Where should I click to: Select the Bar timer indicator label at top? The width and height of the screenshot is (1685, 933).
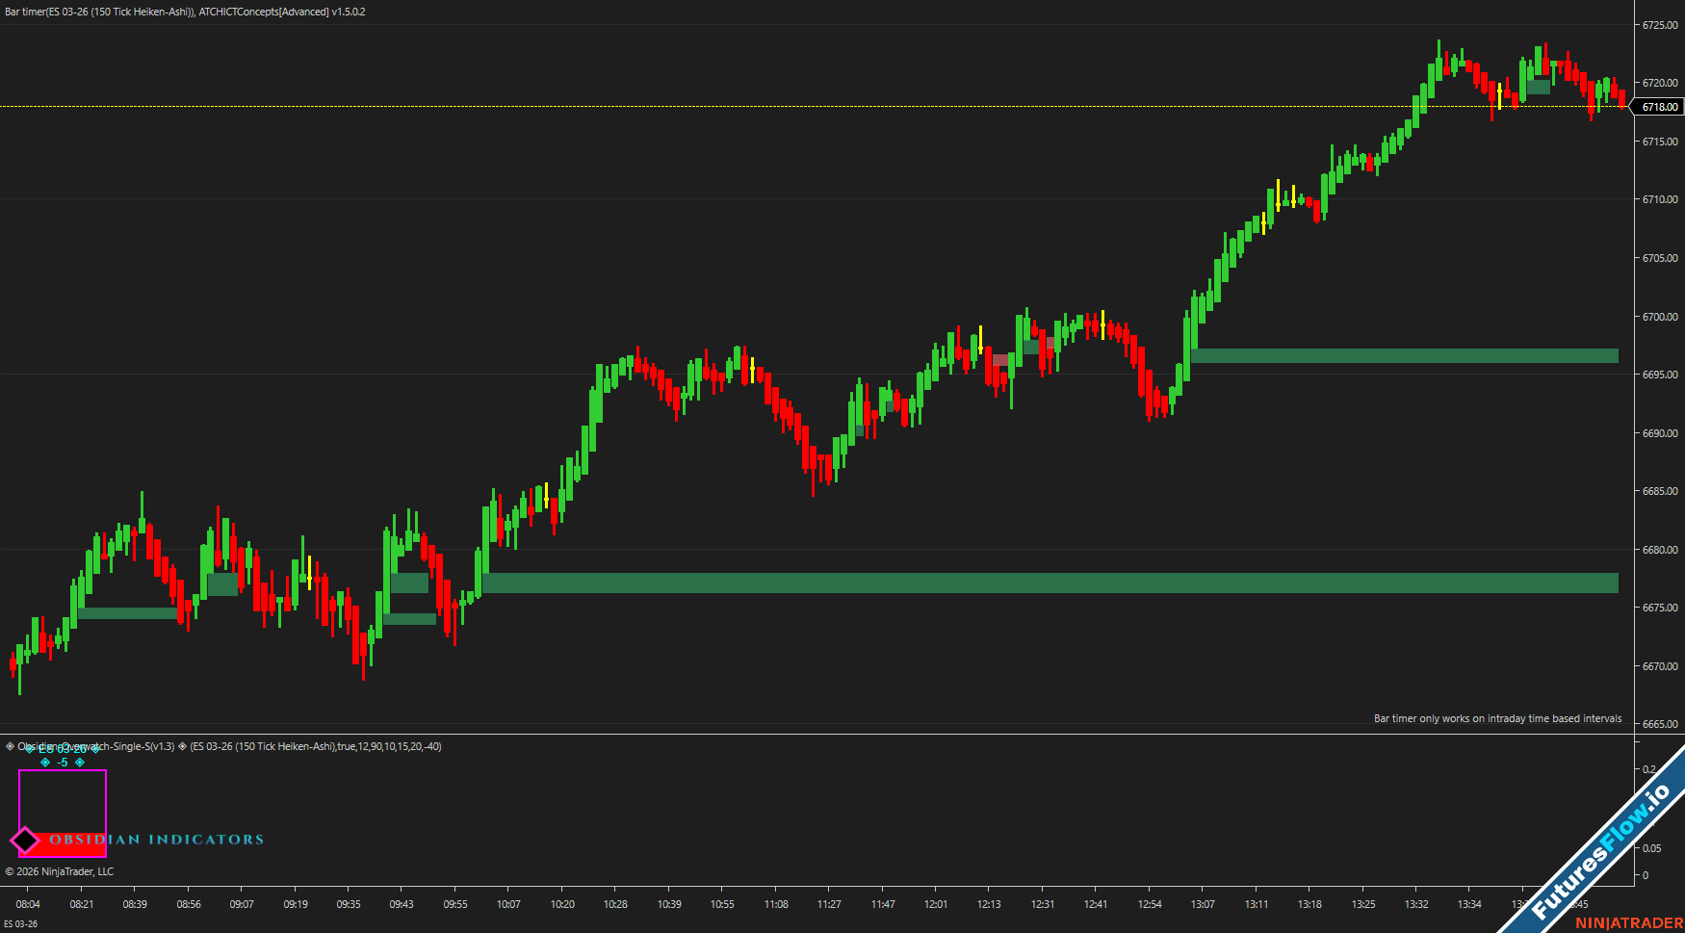pos(185,12)
